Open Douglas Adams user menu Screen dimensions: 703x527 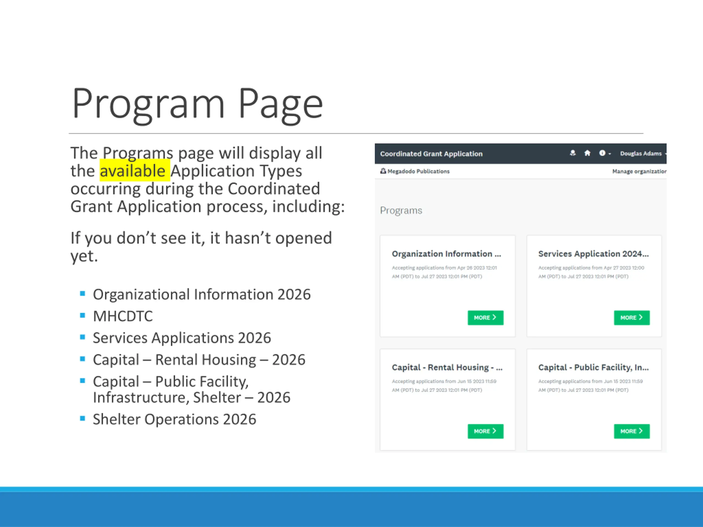pos(643,153)
